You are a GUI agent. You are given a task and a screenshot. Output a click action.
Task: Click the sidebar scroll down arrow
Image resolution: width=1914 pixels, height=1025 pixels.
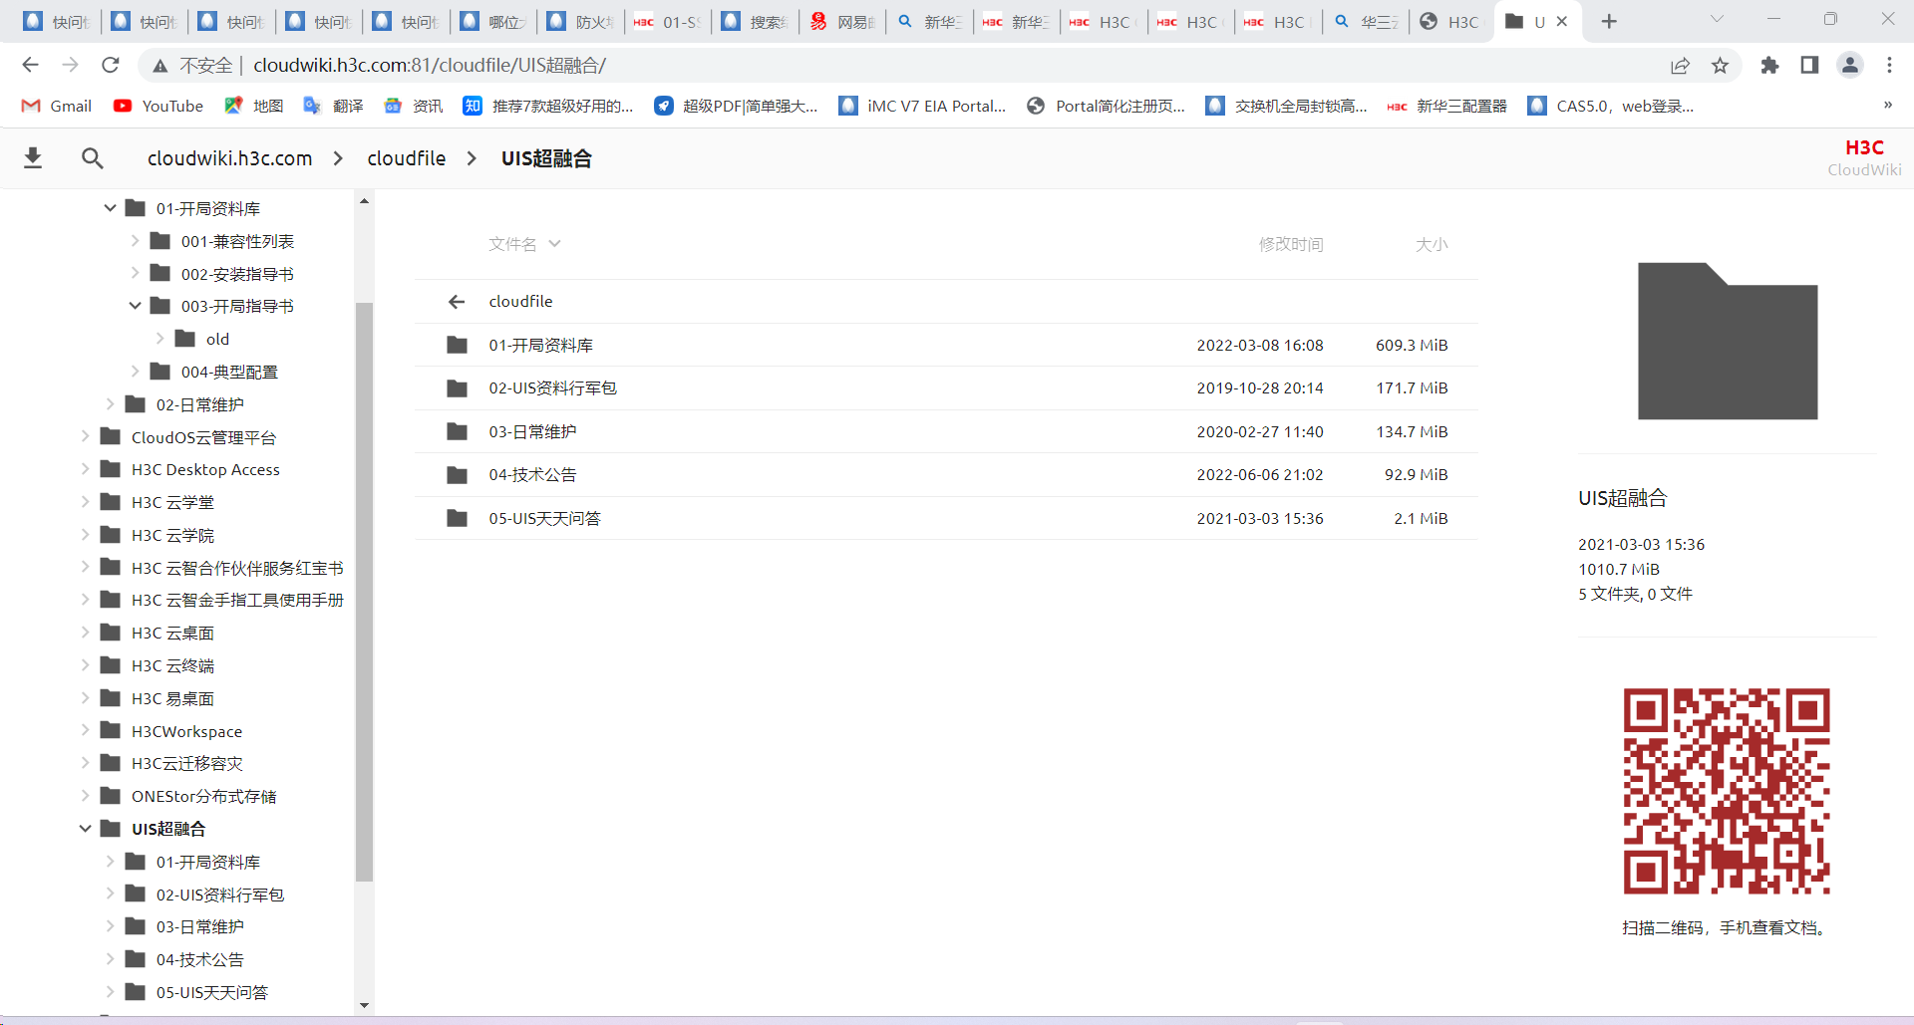click(x=364, y=1005)
